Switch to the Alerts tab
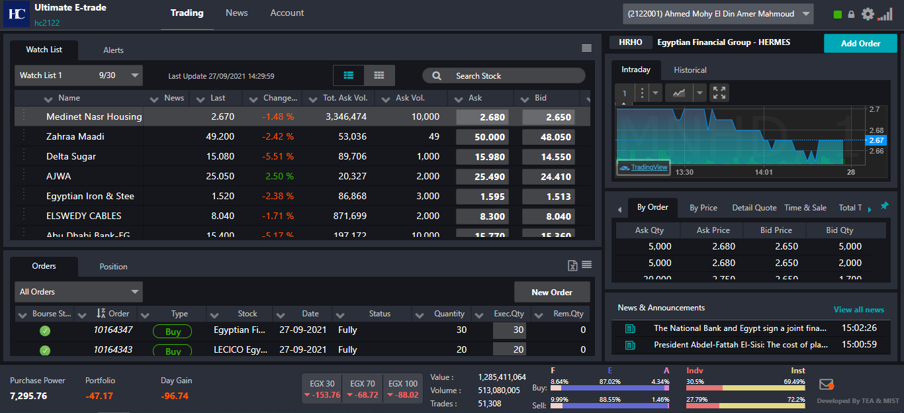The image size is (904, 413). point(113,50)
